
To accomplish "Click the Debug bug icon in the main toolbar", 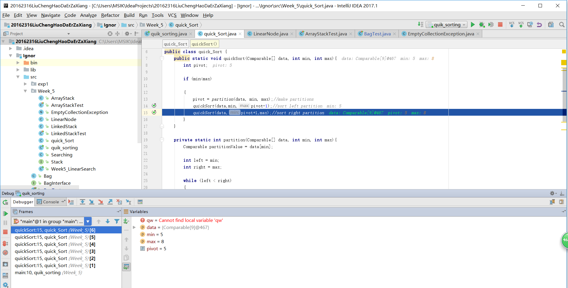I will (x=482, y=25).
